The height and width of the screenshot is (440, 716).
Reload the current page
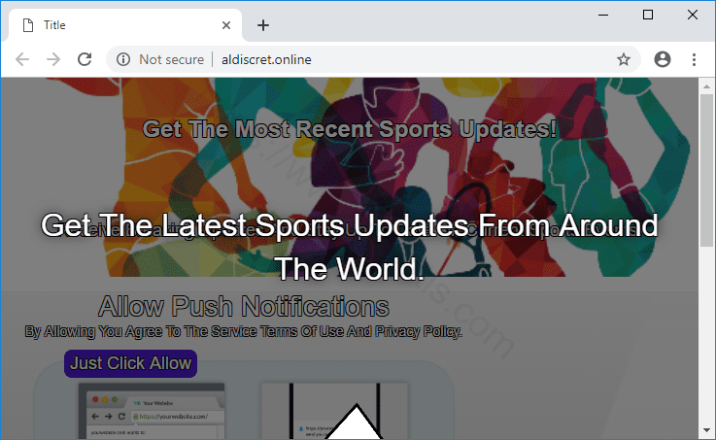pos(85,59)
